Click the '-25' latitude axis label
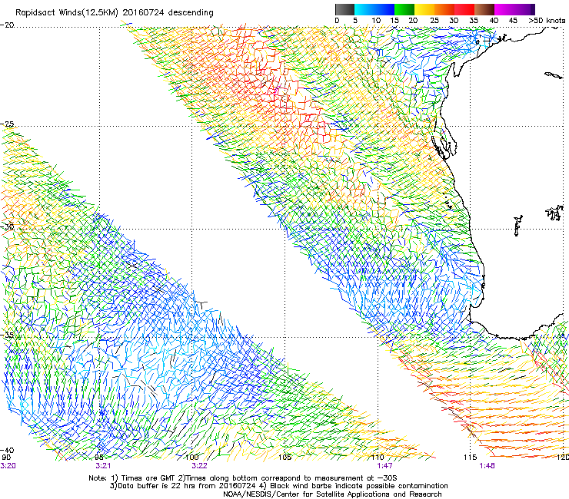The width and height of the screenshot is (569, 499). tap(7, 124)
